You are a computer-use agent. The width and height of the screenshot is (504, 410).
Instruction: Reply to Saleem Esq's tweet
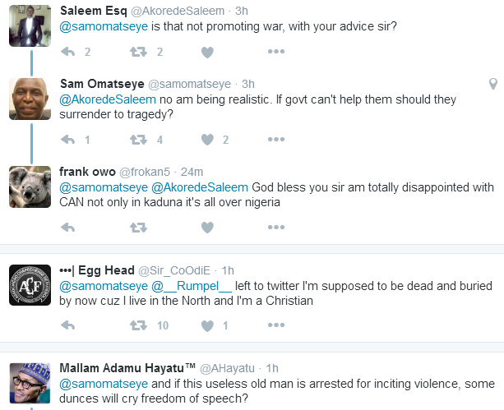[x=68, y=52]
